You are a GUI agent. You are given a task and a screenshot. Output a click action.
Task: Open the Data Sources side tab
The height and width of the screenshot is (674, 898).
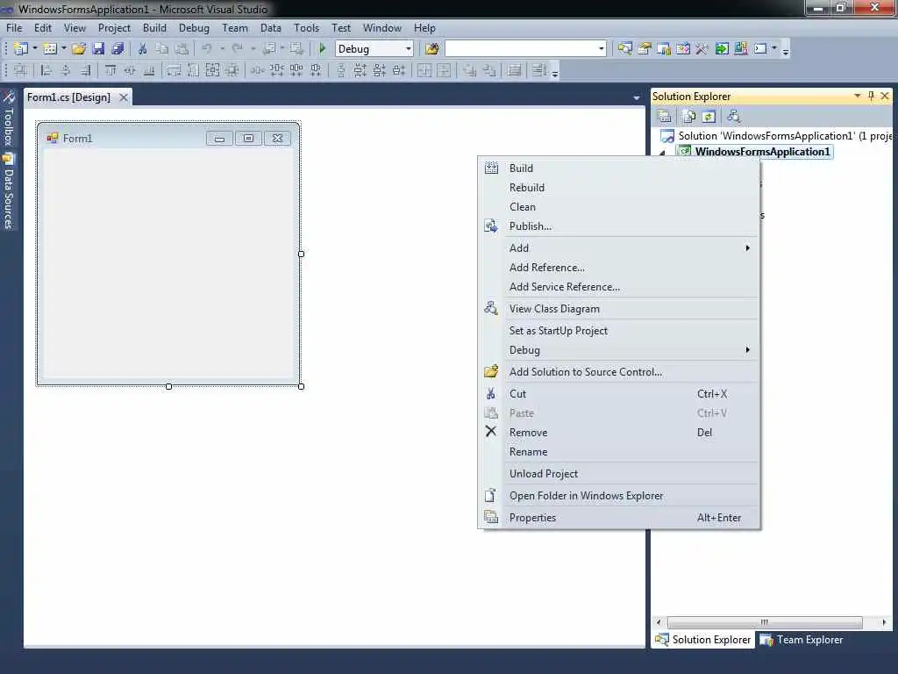click(8, 191)
